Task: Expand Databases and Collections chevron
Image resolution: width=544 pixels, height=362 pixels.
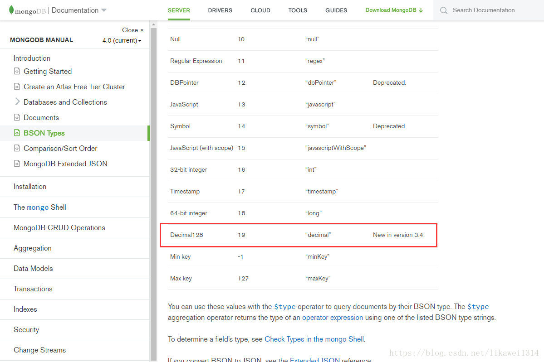Action: (17, 101)
